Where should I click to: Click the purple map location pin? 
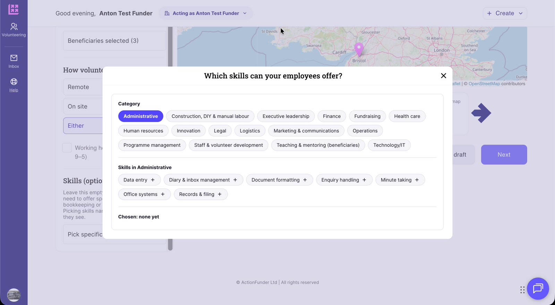coord(359,50)
